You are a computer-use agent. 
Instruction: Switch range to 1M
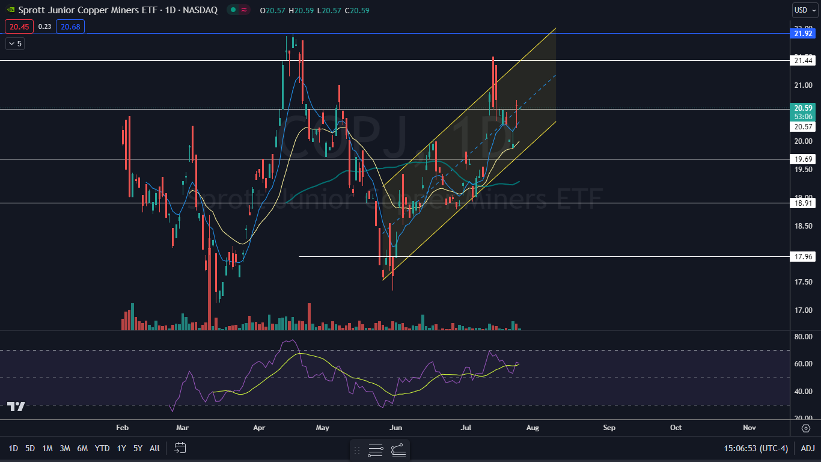47,448
